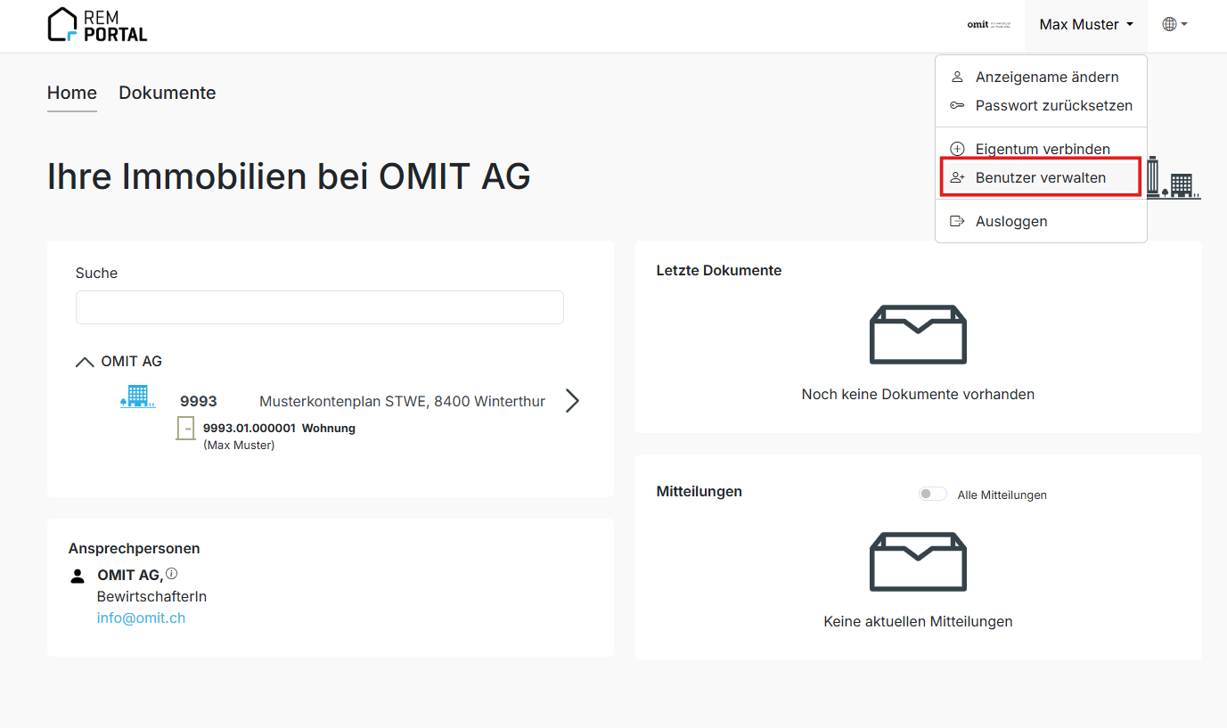
Task: Click Eigentum verbinden in the menu
Action: 1042,149
